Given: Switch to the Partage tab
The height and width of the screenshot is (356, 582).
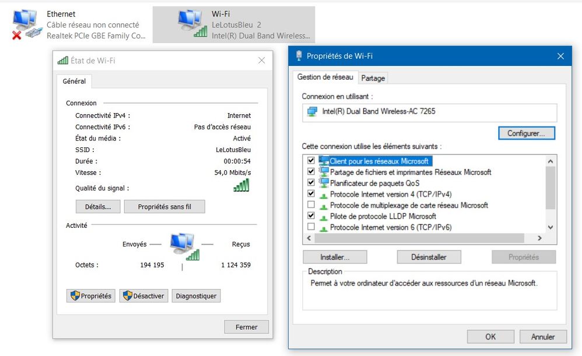Looking at the screenshot, I should pyautogui.click(x=373, y=78).
